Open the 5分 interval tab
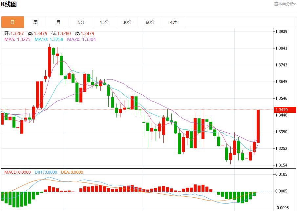298x211 pixels. (81, 22)
